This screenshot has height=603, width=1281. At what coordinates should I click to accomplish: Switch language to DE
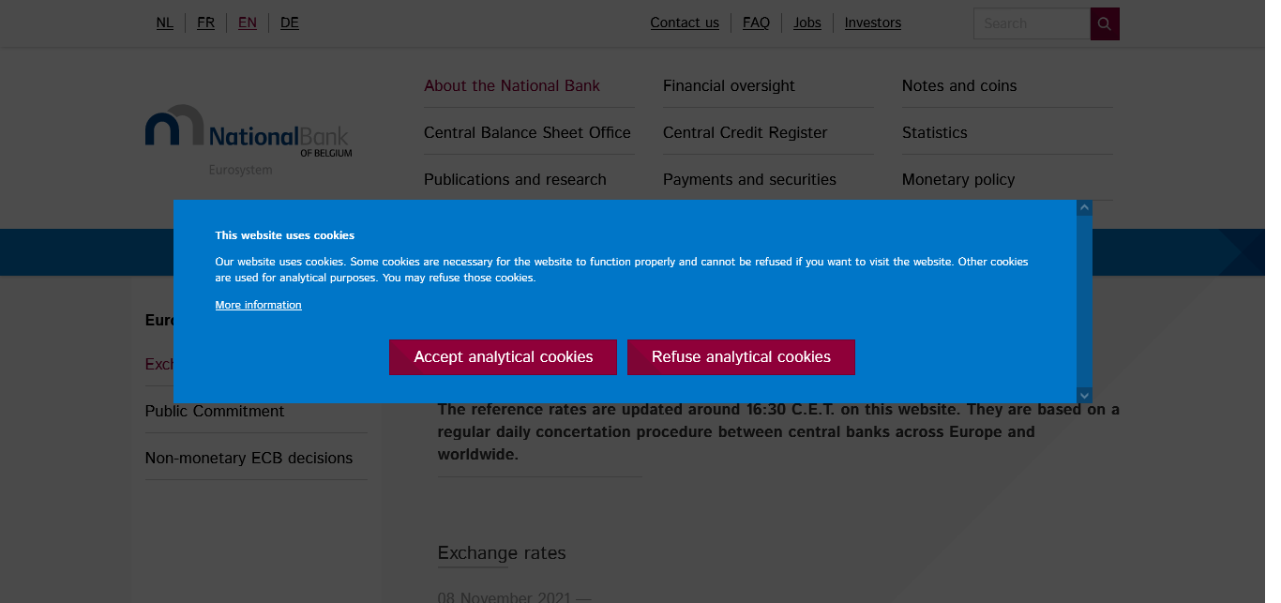pos(290,23)
